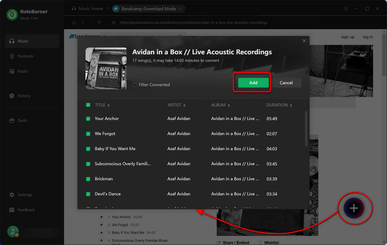Image resolution: width=387 pixels, height=245 pixels.
Task: Sort by DURATION column
Action: [279, 105]
